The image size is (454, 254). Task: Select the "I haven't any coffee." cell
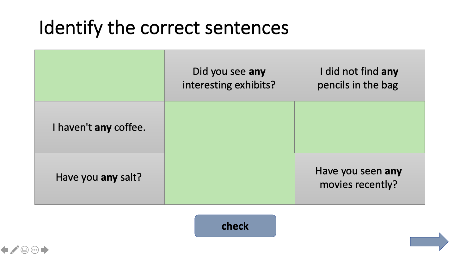[99, 127]
